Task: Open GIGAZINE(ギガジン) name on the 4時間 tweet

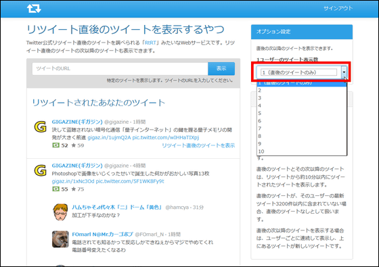Action: pyautogui.click(x=77, y=166)
